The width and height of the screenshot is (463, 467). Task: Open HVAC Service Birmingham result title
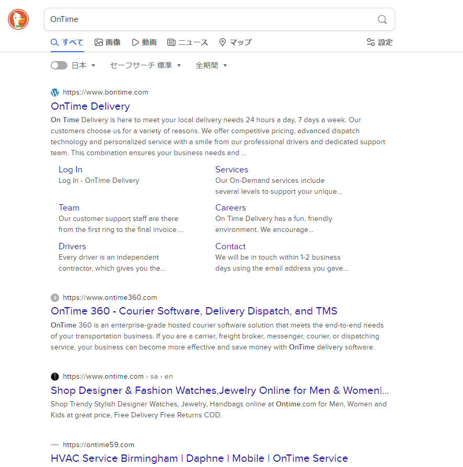click(199, 458)
